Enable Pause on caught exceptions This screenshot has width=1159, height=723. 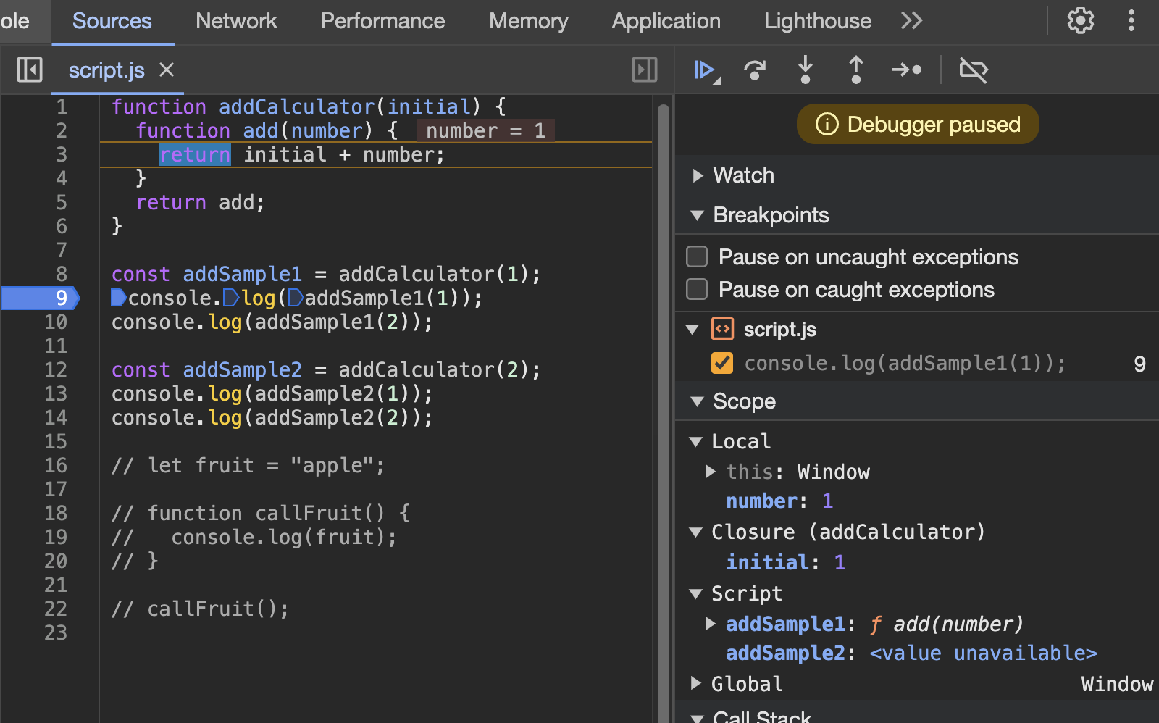coord(697,290)
